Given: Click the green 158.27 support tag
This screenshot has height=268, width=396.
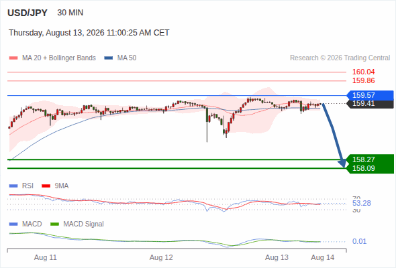Looking at the screenshot, I should (370, 159).
